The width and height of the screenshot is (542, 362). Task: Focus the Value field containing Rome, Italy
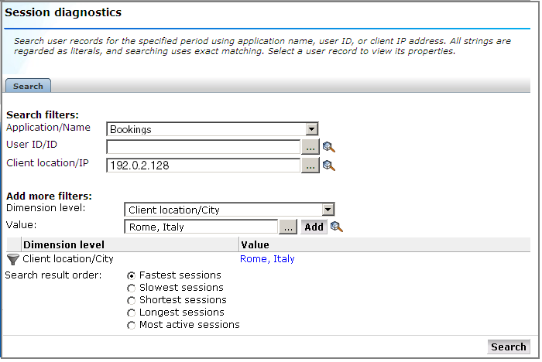[x=201, y=227]
